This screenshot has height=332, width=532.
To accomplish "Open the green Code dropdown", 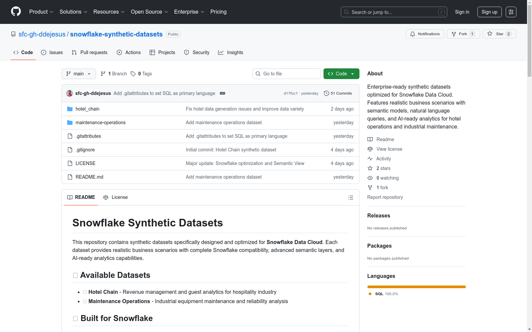I will tap(341, 74).
